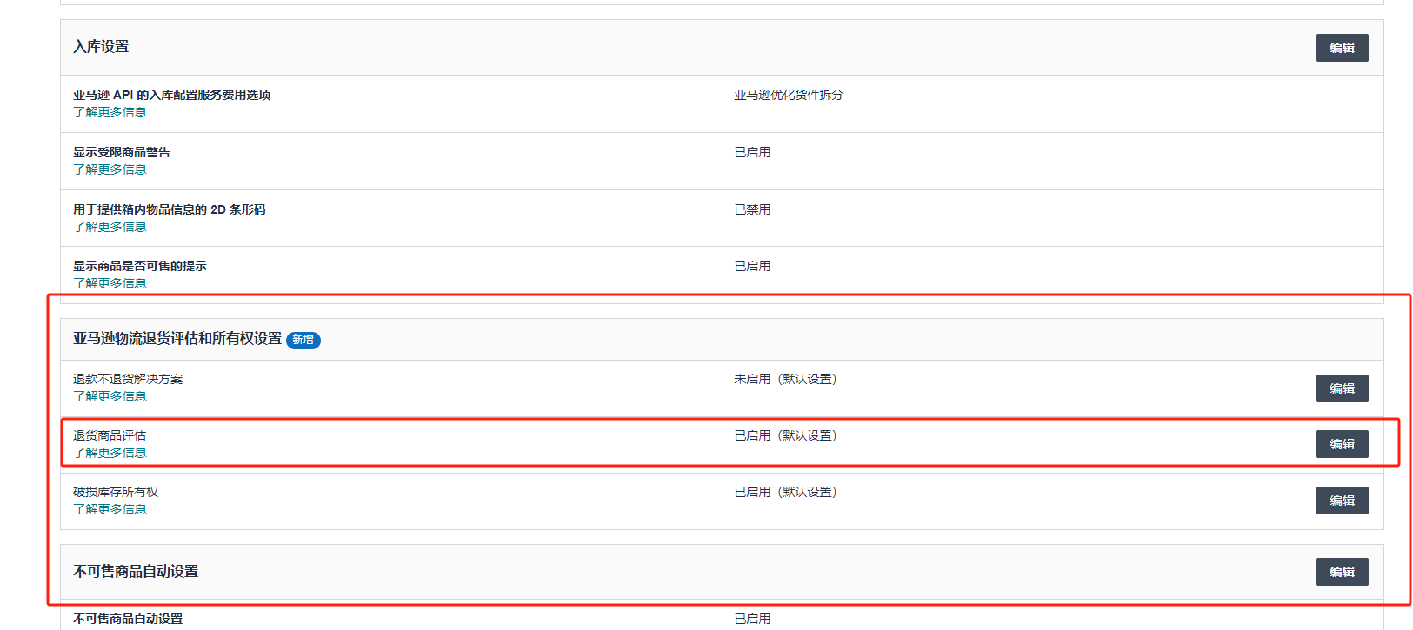
Task: Select the 亚马逊优化货件拆分 value text
Action: click(789, 95)
